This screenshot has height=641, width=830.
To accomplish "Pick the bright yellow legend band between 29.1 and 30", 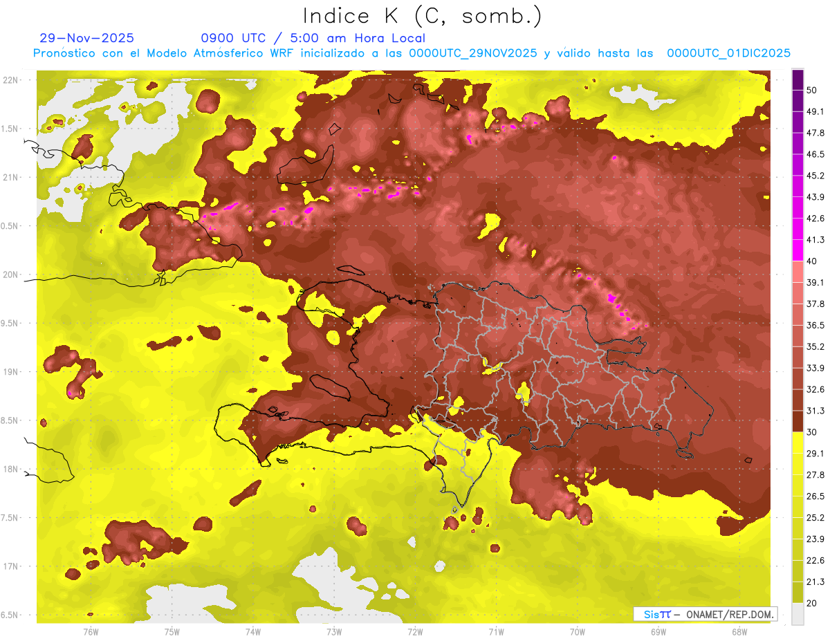I will [x=797, y=443].
